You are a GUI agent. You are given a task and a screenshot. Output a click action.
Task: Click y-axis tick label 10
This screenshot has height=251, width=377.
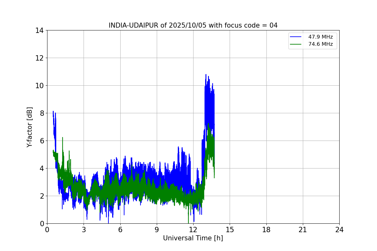pos(40,86)
